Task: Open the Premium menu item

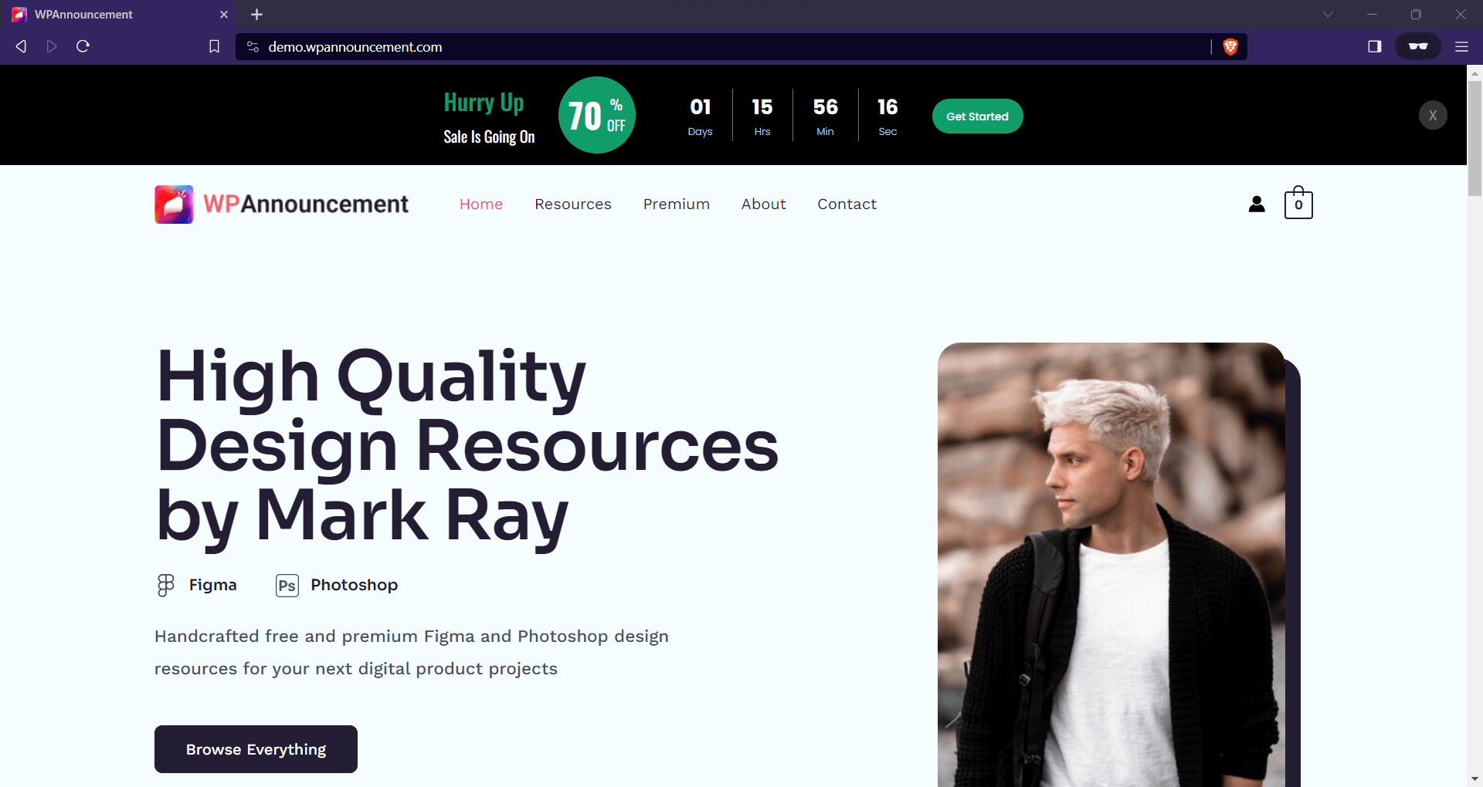Action: (677, 204)
